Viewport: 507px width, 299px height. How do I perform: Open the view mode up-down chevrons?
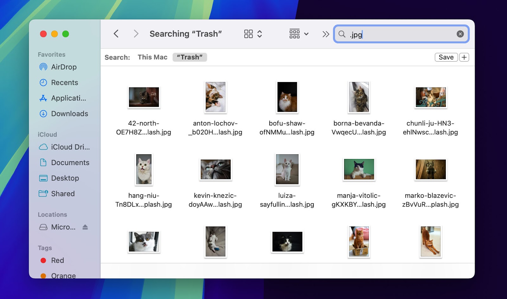260,34
